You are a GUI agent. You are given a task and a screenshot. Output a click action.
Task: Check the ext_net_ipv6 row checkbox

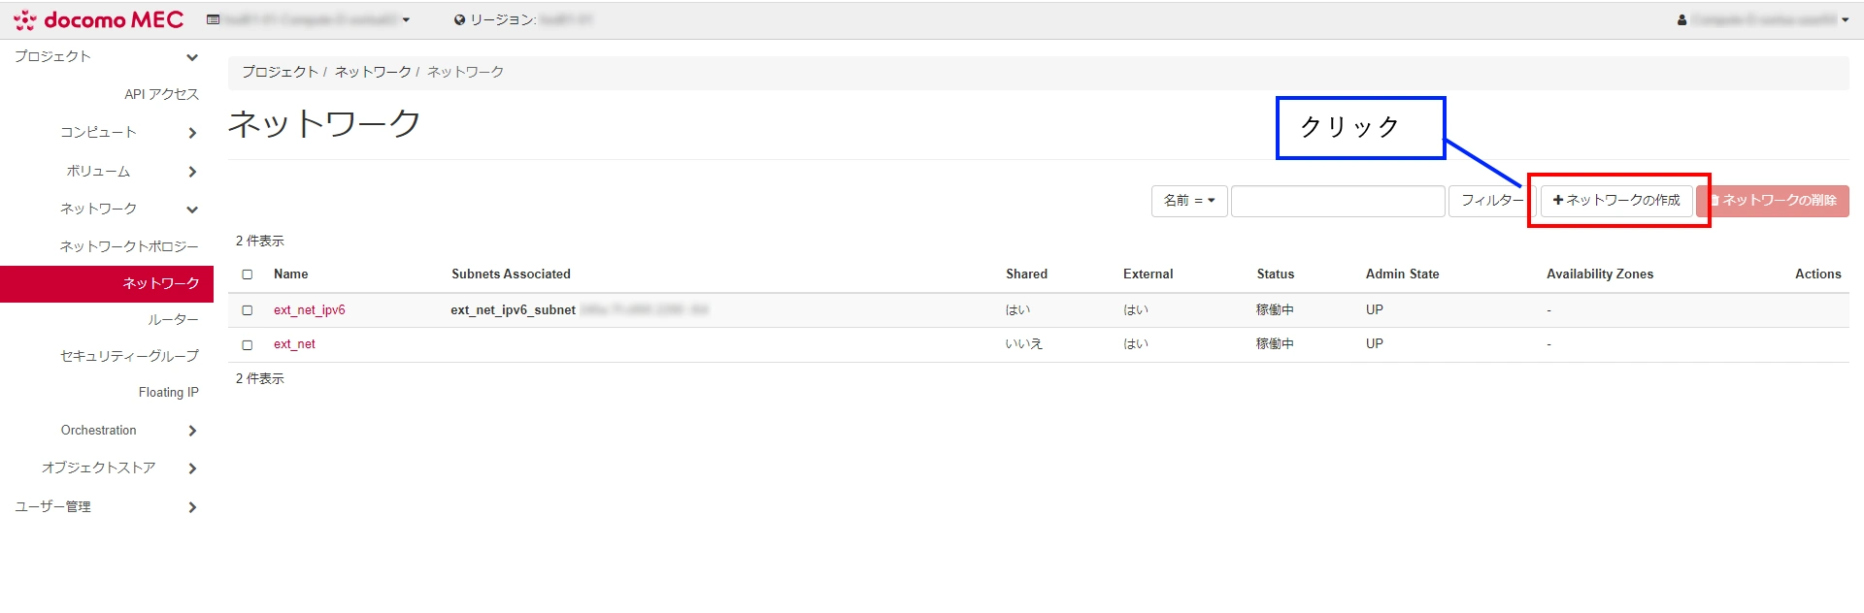coord(248,310)
